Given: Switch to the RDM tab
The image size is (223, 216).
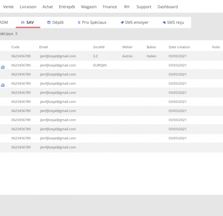Looking at the screenshot, I should point(4,23).
